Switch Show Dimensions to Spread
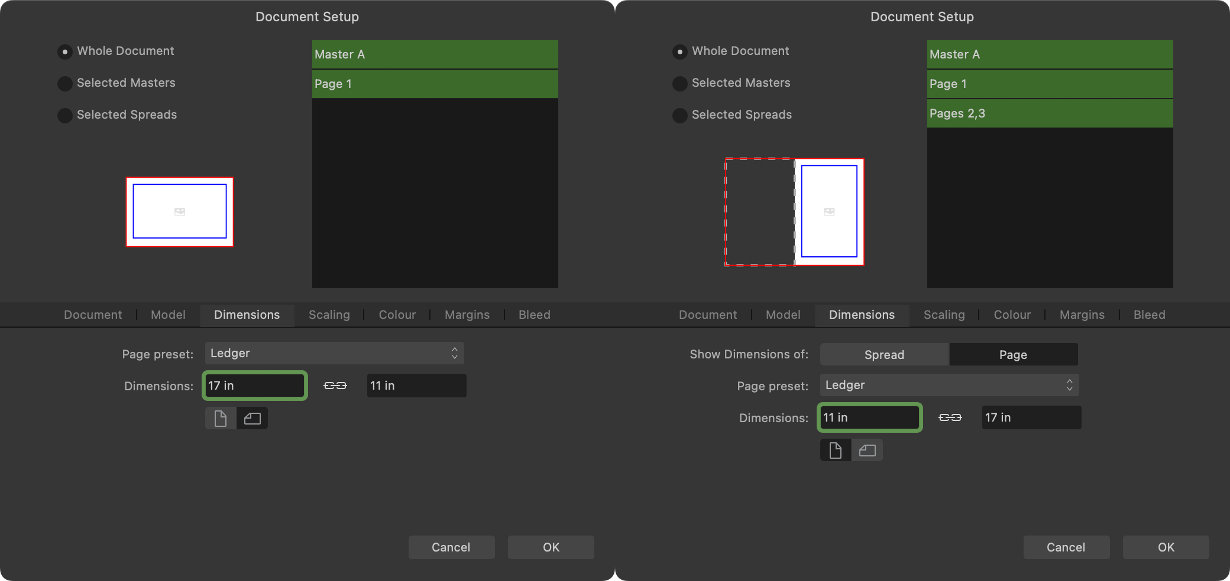The width and height of the screenshot is (1230, 581). (883, 354)
